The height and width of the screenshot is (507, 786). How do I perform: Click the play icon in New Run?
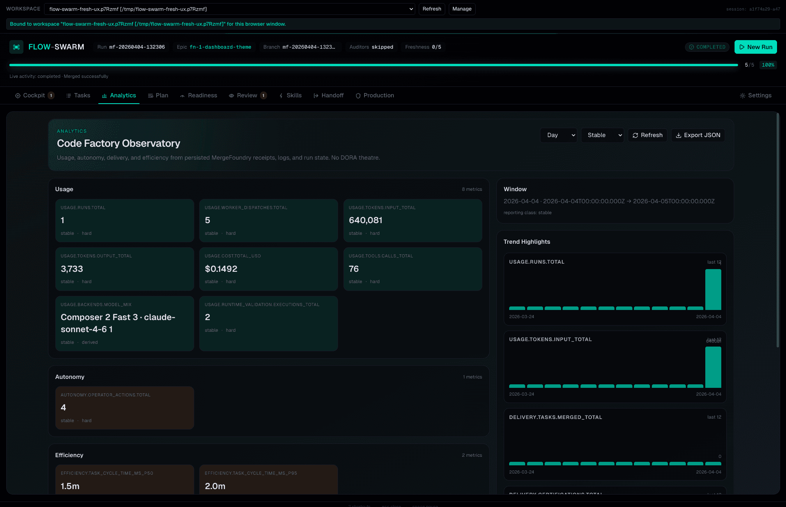coord(742,47)
